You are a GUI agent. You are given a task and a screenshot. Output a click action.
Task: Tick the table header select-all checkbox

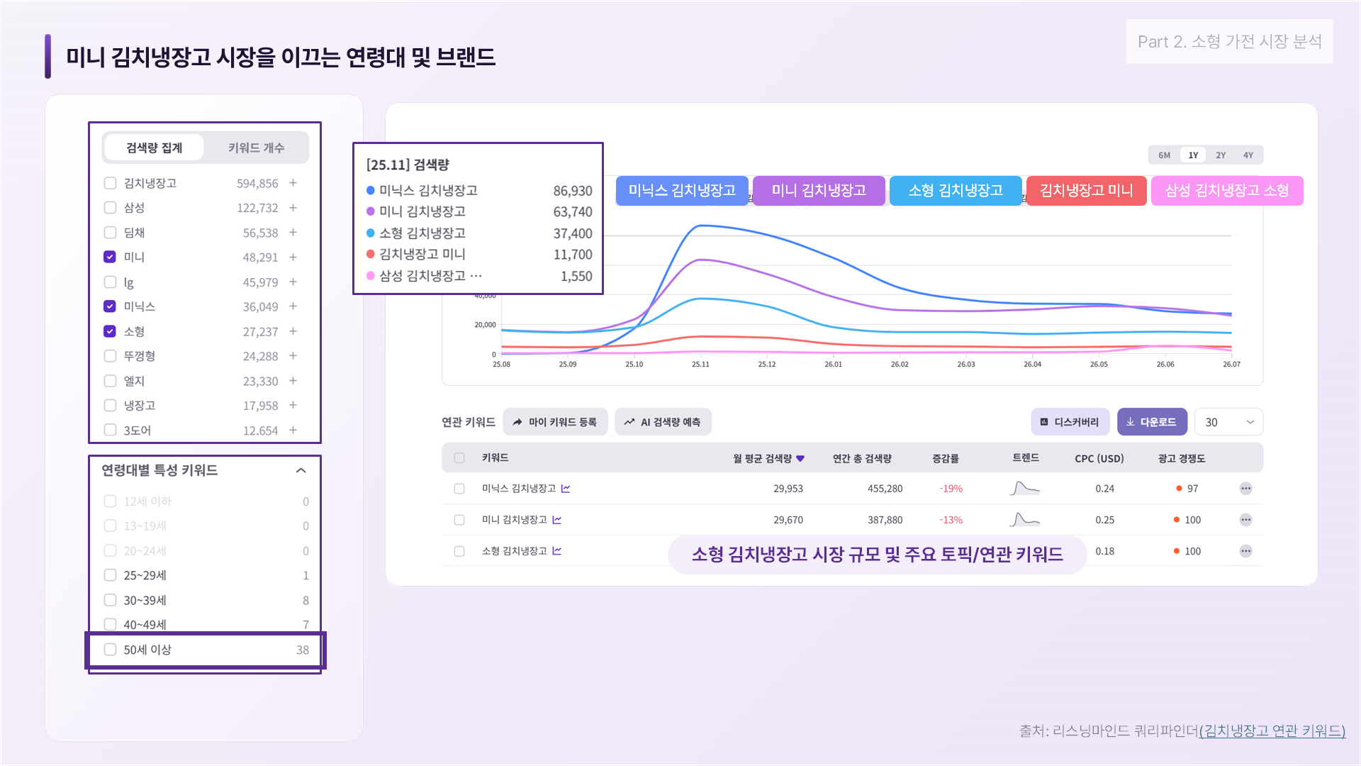pos(459,458)
